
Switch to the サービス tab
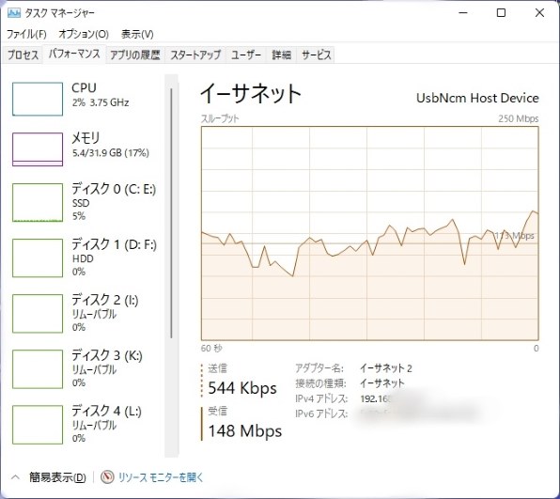[316, 55]
